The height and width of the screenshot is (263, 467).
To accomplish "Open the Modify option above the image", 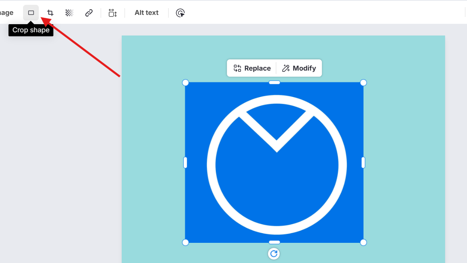I will coord(299,68).
